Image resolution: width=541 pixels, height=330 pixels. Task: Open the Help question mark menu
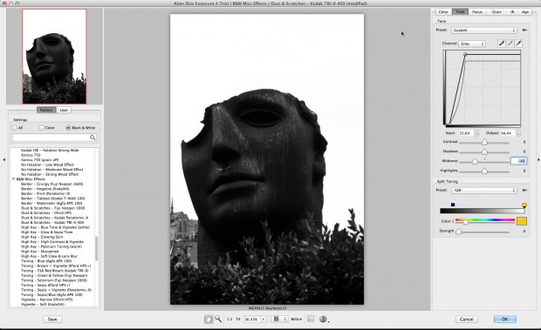pyautogui.click(x=324, y=319)
